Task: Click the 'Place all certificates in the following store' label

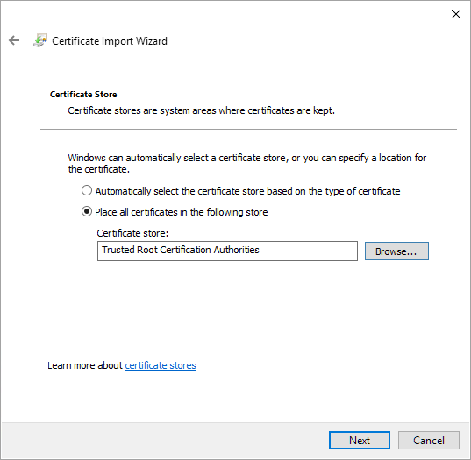Action: (x=182, y=212)
